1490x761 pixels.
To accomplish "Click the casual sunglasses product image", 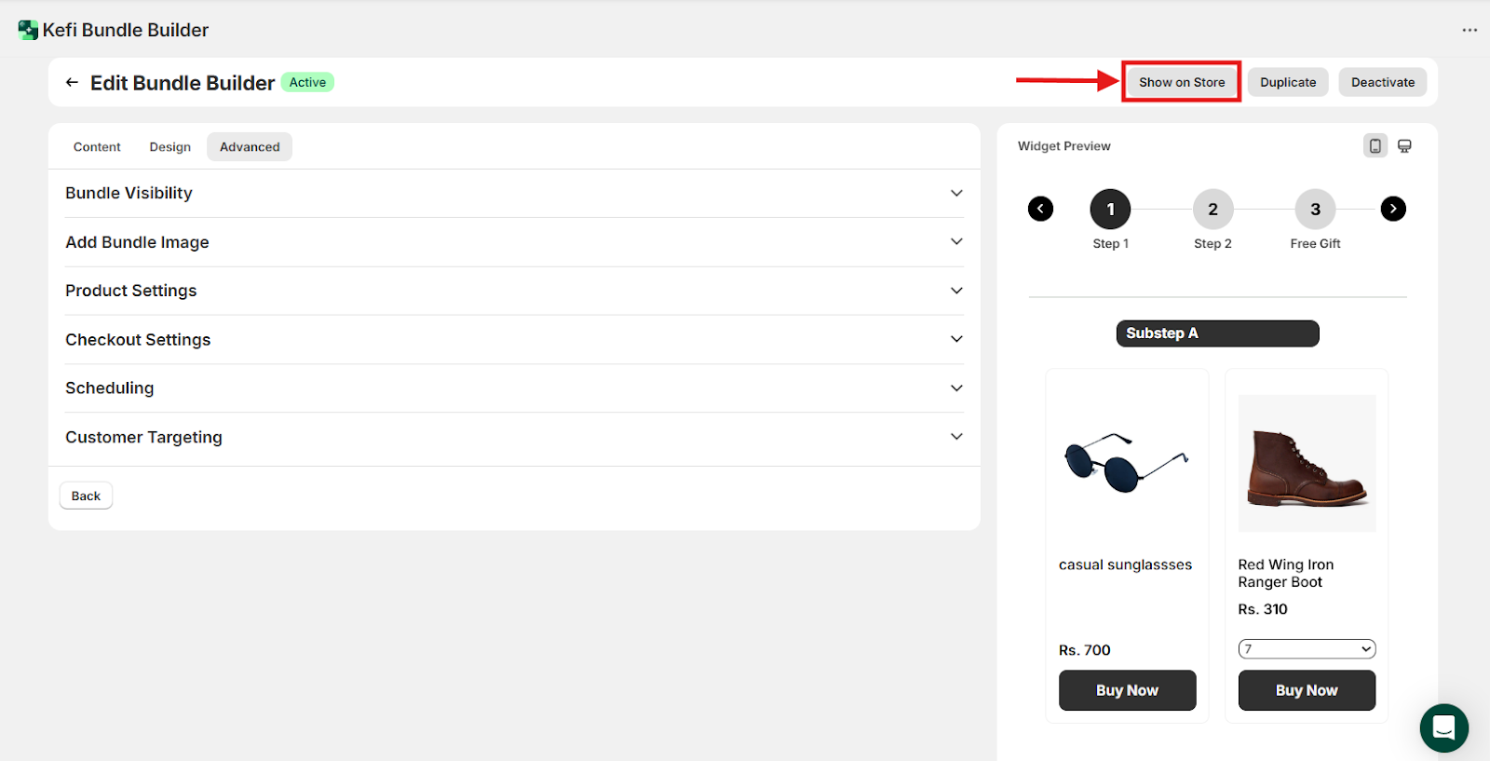I will pyautogui.click(x=1126, y=463).
